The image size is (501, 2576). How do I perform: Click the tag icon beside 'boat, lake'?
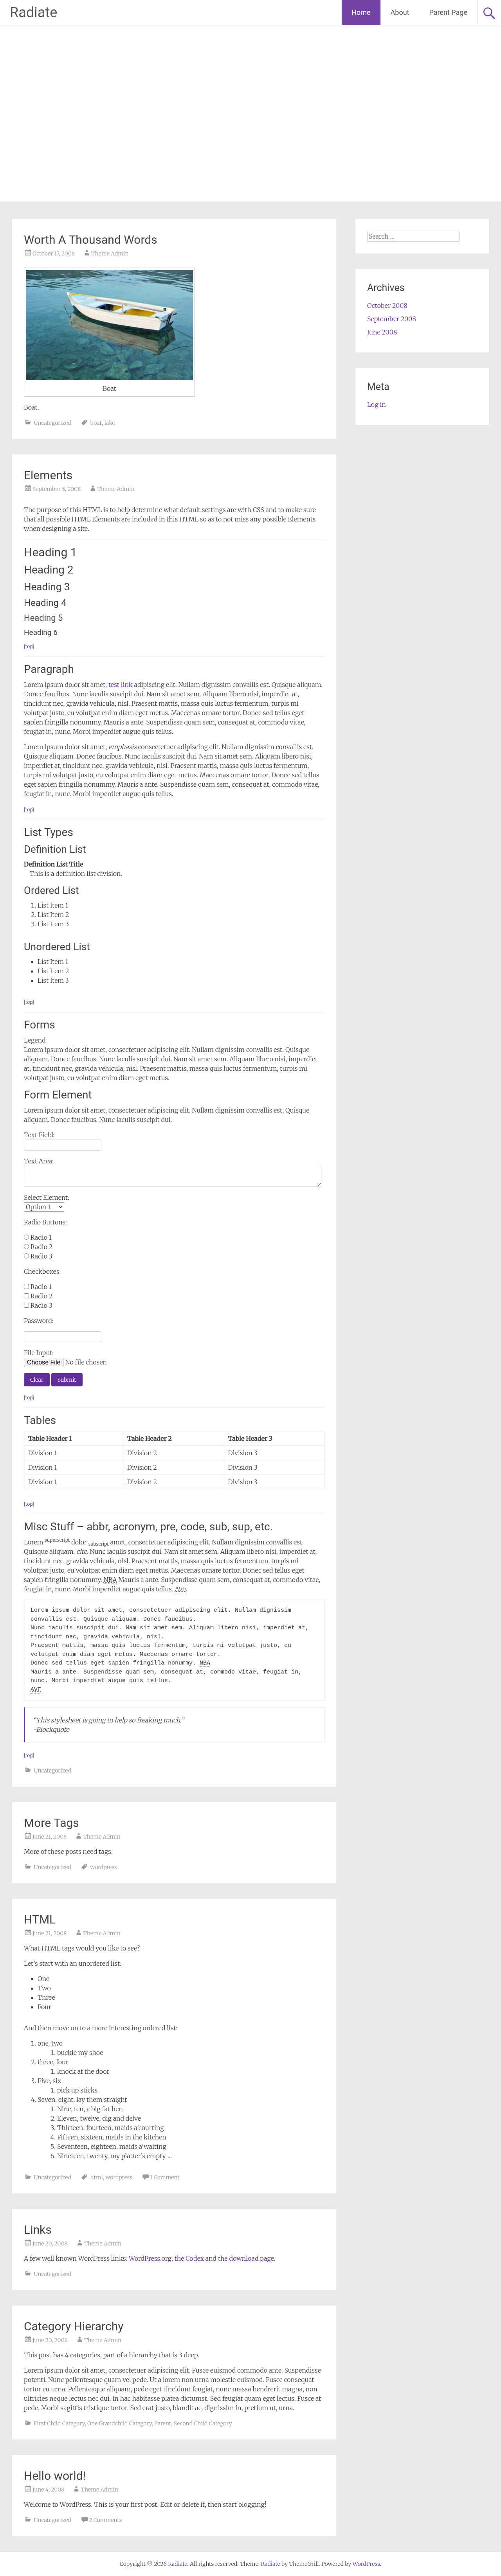pos(84,423)
